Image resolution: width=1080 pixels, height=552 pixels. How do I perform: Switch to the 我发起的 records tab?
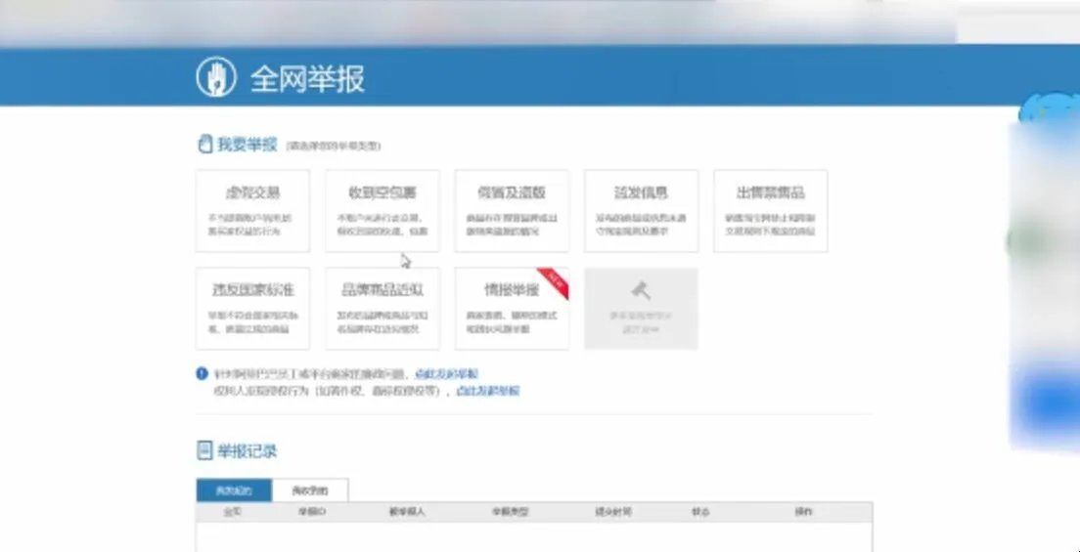pyautogui.click(x=234, y=490)
